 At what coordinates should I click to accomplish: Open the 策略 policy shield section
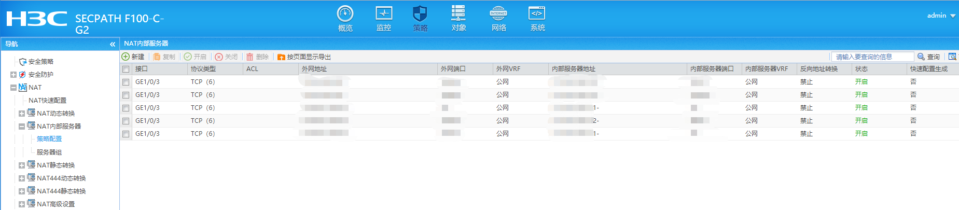pos(420,19)
